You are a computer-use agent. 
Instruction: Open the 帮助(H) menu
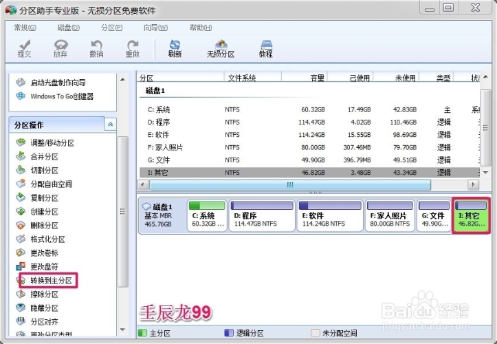(201, 28)
